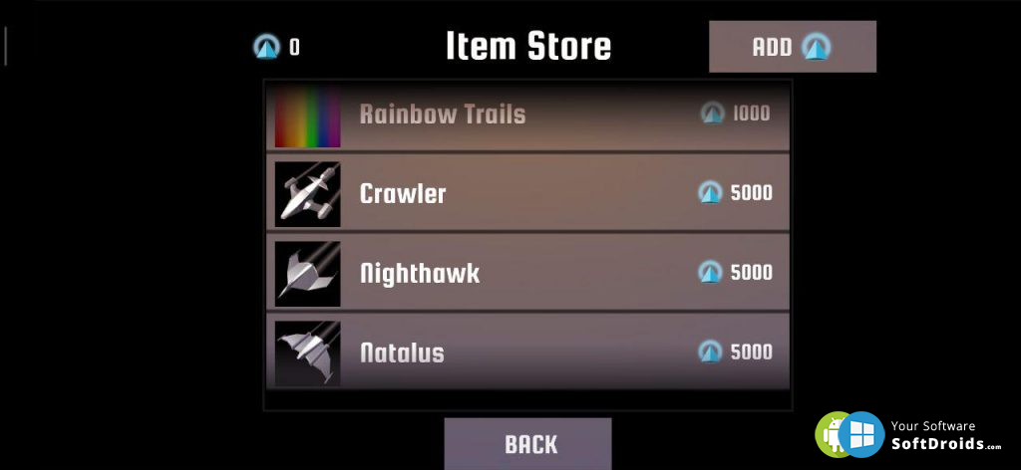Open the ADD currency button
The width and height of the screenshot is (1021, 470).
(x=793, y=46)
